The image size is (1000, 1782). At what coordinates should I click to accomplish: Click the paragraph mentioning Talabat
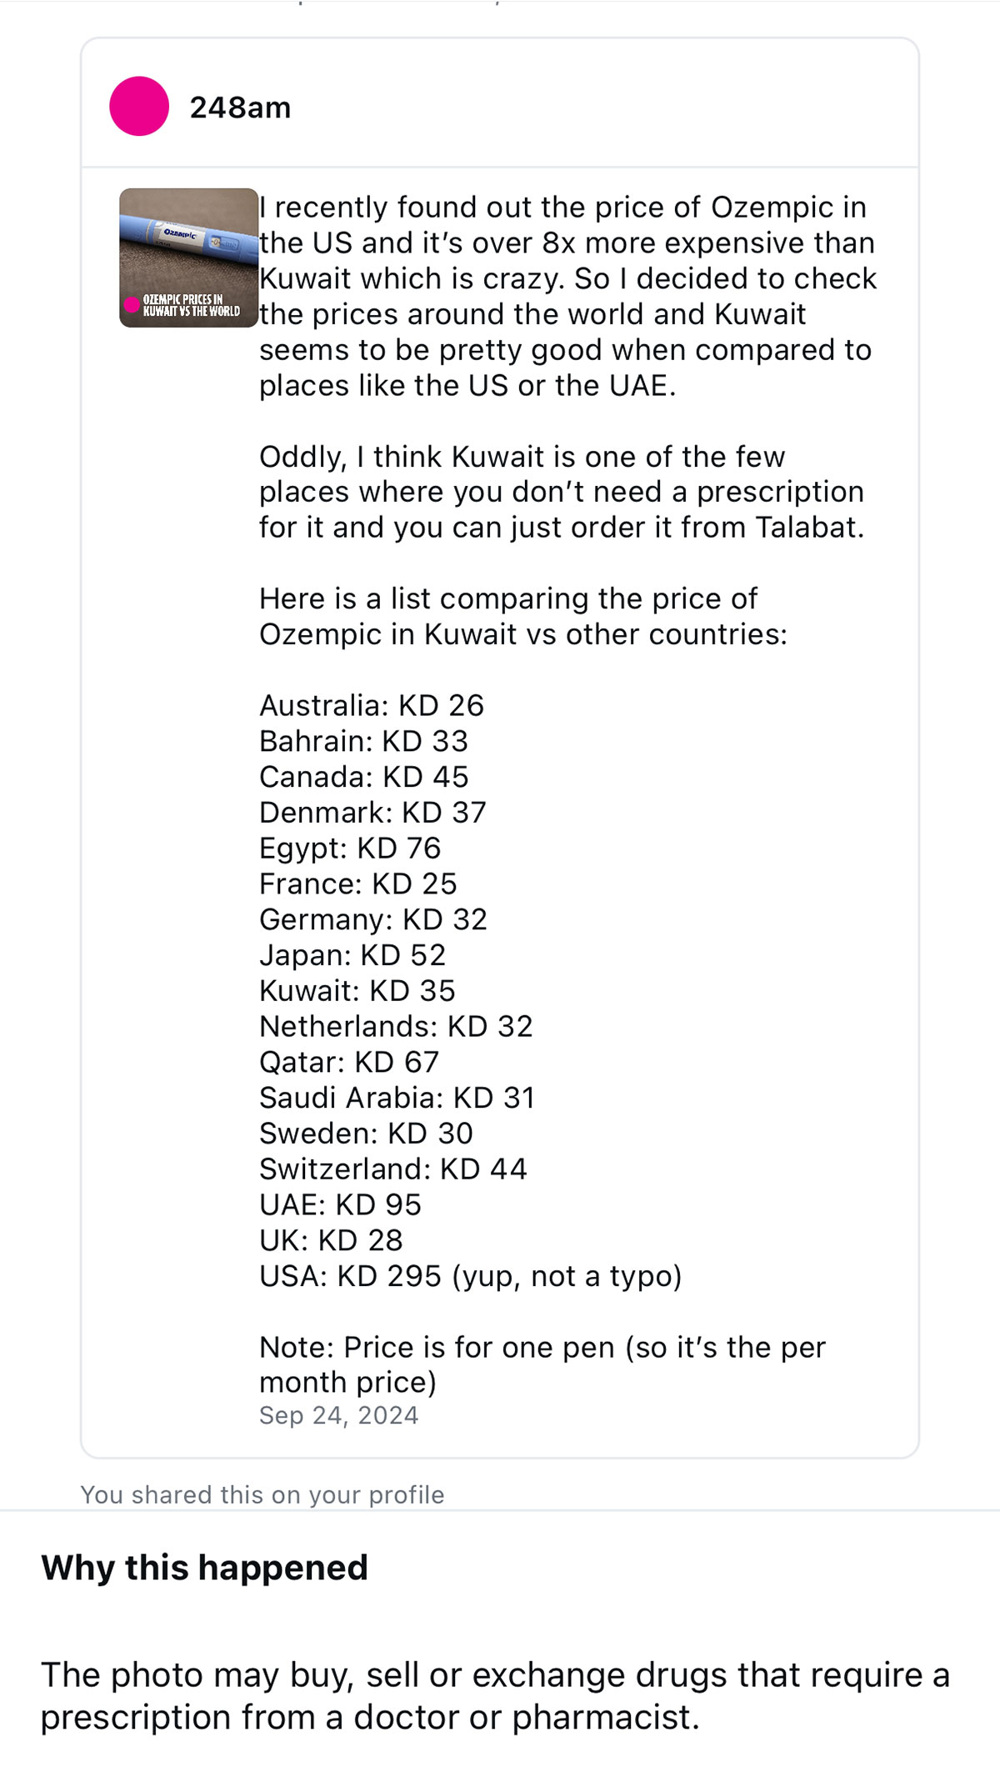click(561, 492)
